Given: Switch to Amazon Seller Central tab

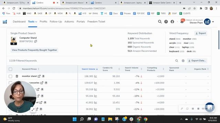Looking at the screenshot, I should click(x=162, y=3).
